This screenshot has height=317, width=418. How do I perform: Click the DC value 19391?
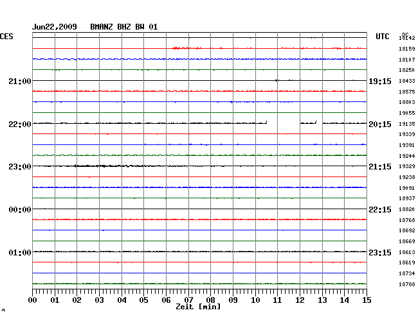click(x=407, y=145)
